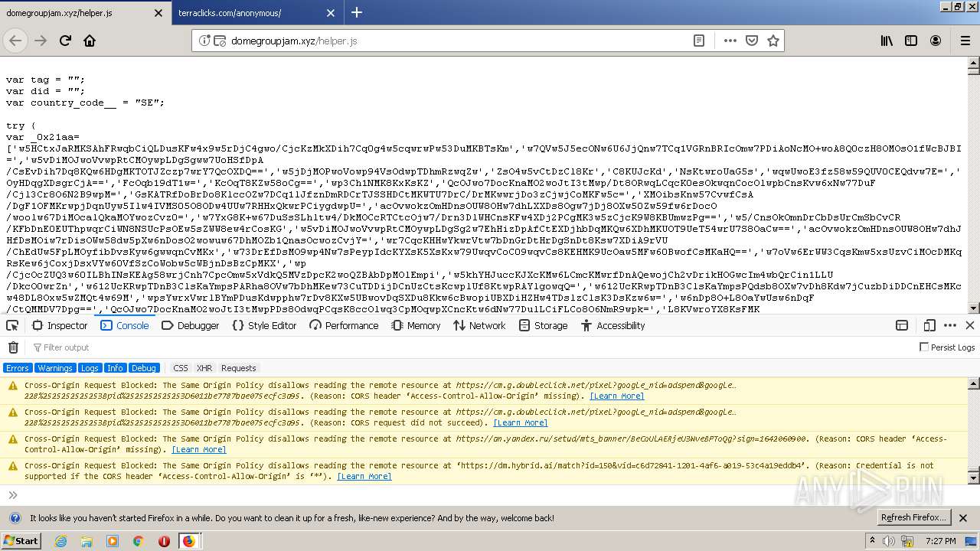This screenshot has height=551, width=980.
Task: Show site information icon in address bar
Action: tap(204, 41)
